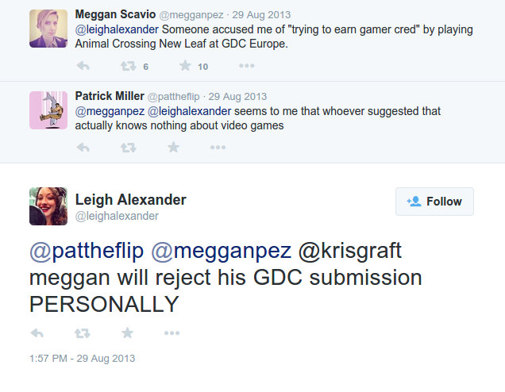The height and width of the screenshot is (392, 505).
Task: Favorite Leigh Alexander's main tweet
Action: pyautogui.click(x=128, y=332)
